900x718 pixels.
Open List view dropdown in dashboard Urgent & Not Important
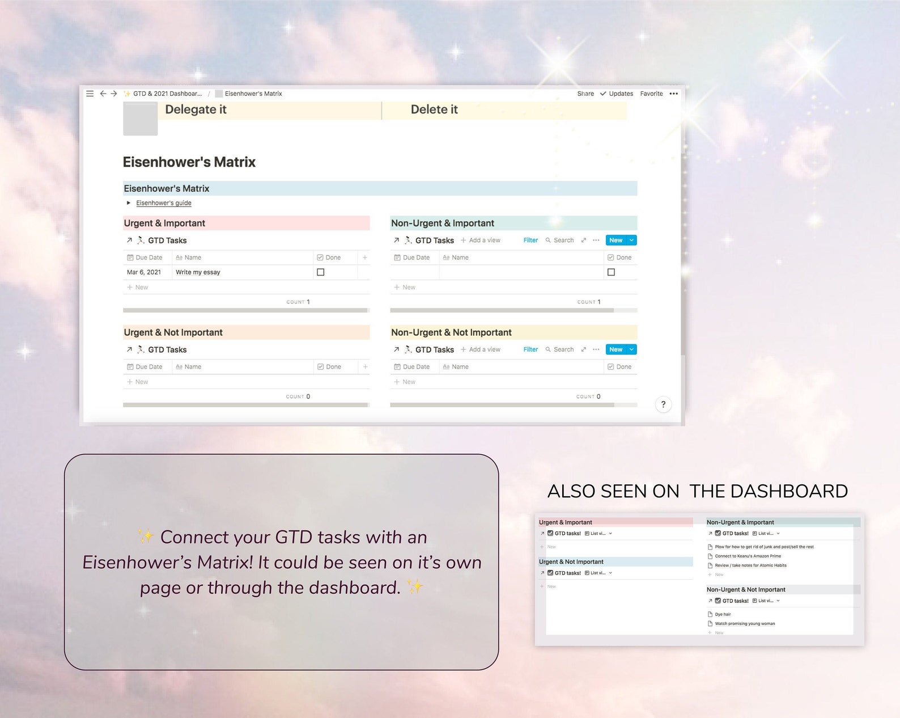pos(598,573)
